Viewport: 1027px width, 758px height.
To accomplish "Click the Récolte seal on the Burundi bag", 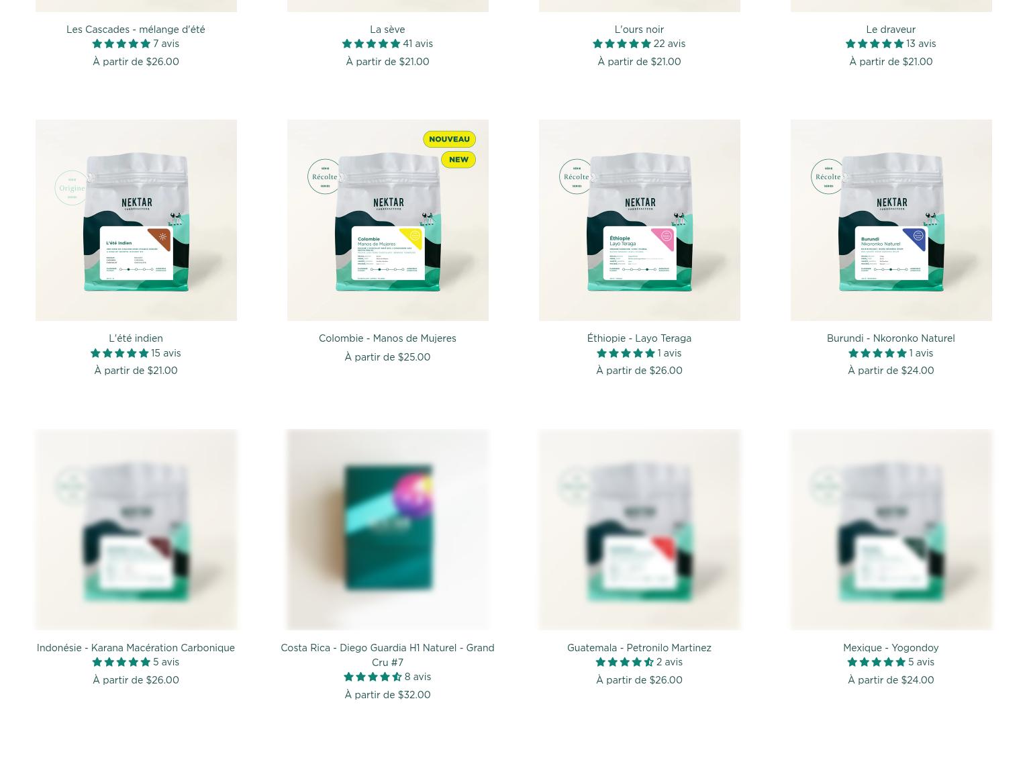I will (828, 177).
